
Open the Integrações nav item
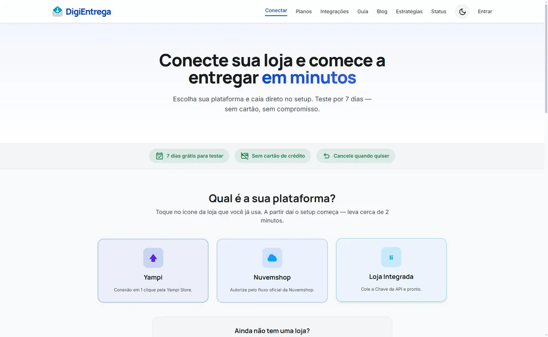[334, 11]
